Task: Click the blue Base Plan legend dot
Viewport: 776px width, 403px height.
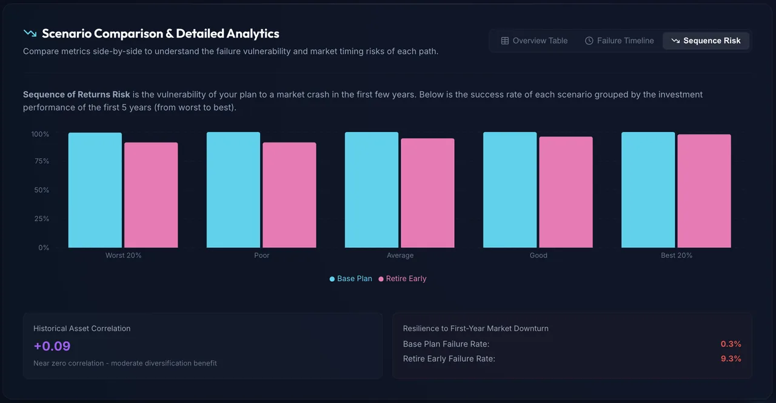Action: [332, 279]
